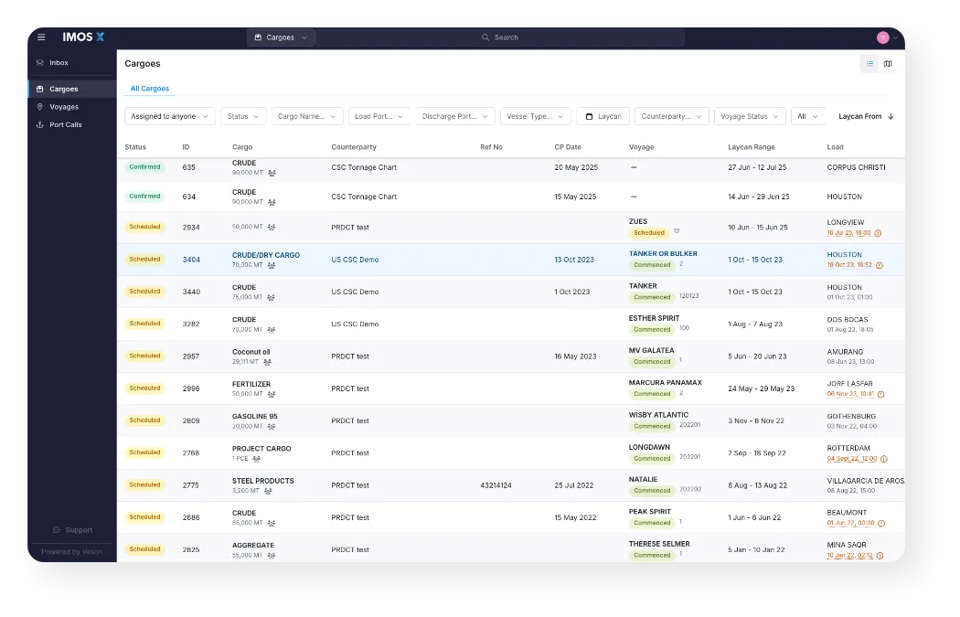960x617 pixels.
Task: Select the list view icon
Action: (x=869, y=64)
